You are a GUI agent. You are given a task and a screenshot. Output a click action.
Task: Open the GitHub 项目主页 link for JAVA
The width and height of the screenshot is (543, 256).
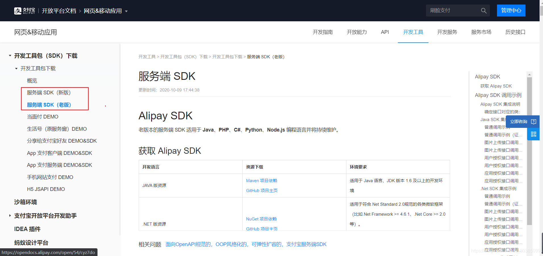(x=262, y=191)
